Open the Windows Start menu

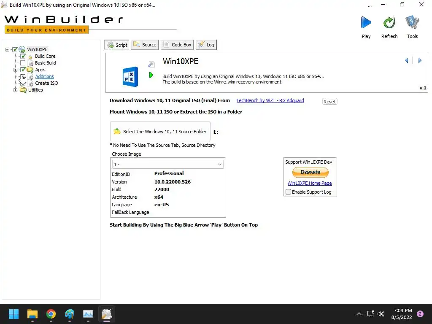point(13,314)
